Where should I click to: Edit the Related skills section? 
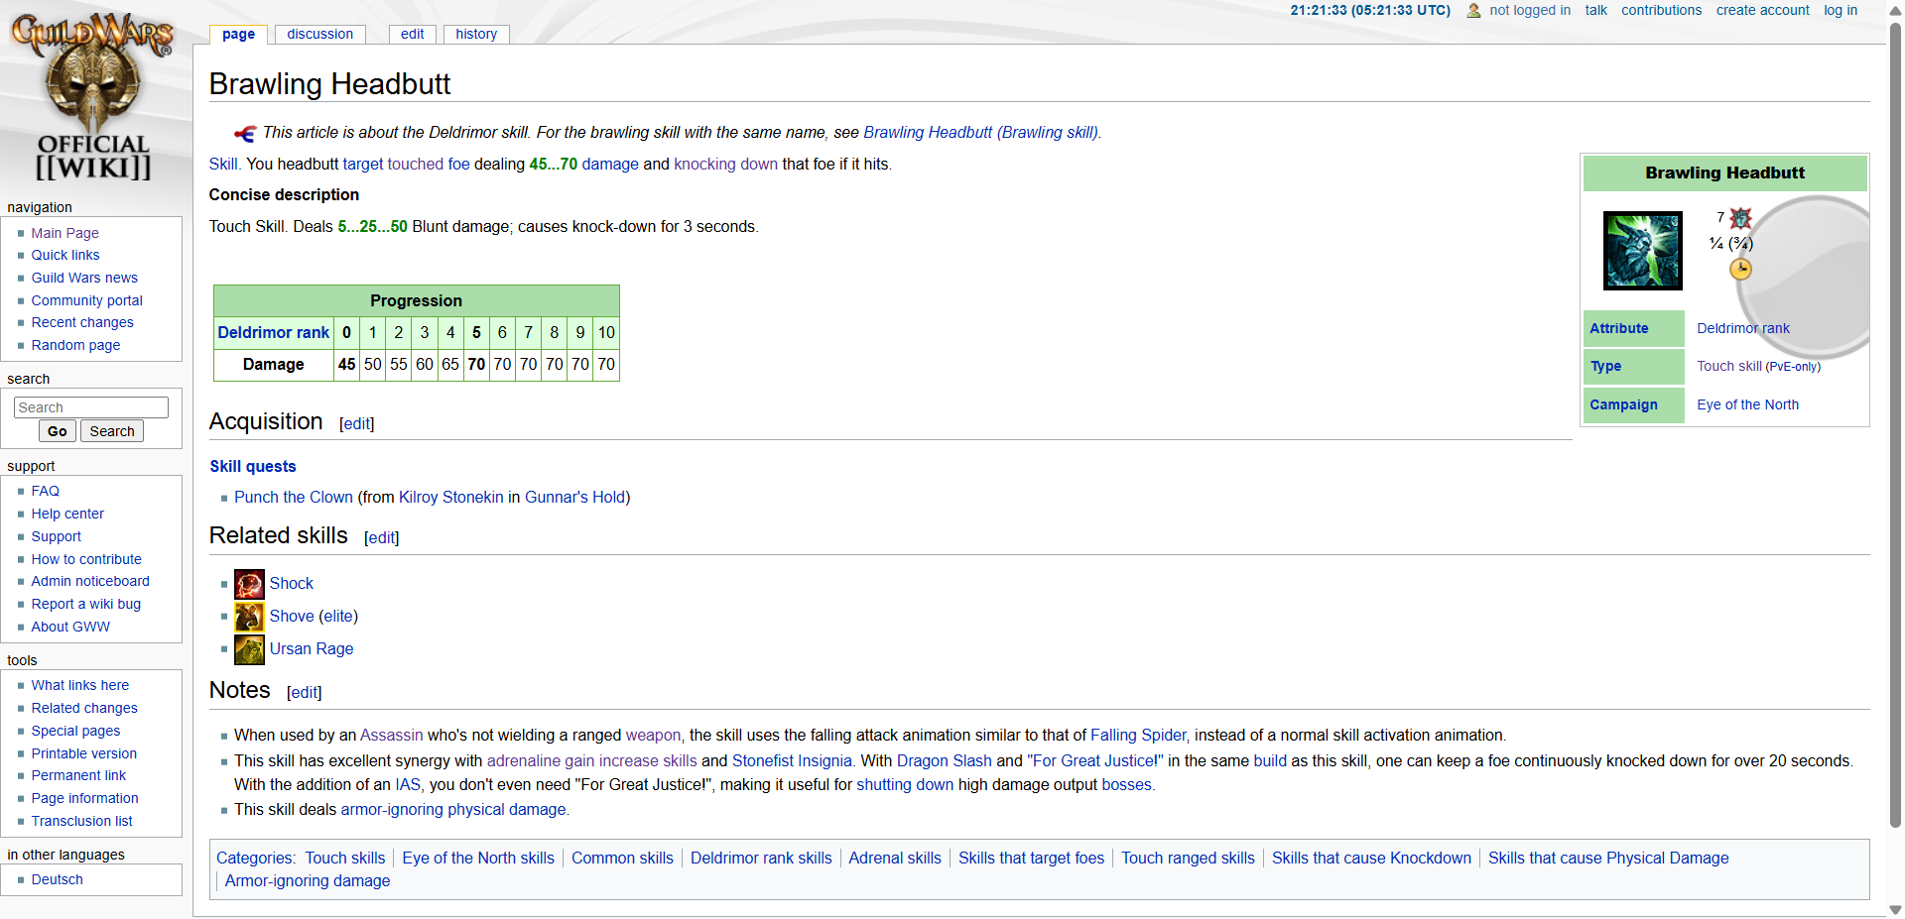click(x=381, y=537)
